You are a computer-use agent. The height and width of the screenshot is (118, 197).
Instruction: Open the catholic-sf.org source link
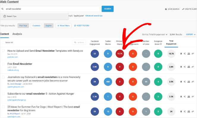(13, 70)
